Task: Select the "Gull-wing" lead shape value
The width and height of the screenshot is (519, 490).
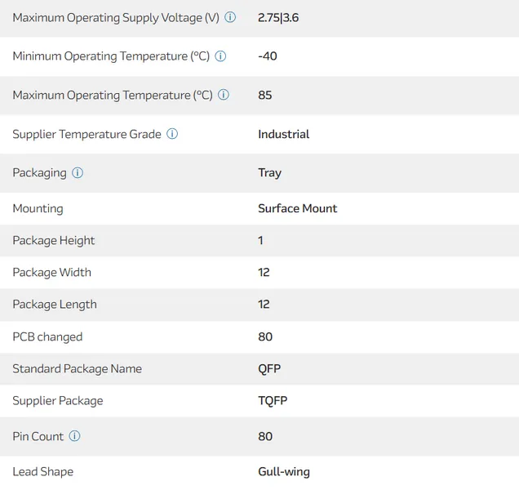Action: [284, 472]
